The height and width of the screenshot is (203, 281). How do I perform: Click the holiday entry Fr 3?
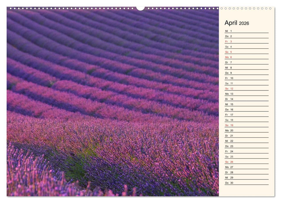tap(227, 41)
